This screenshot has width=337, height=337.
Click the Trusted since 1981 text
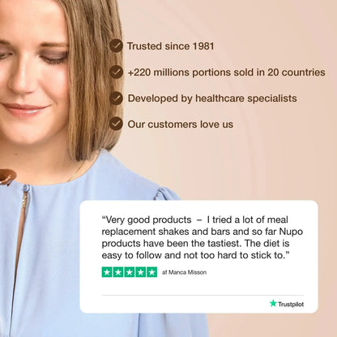click(171, 46)
